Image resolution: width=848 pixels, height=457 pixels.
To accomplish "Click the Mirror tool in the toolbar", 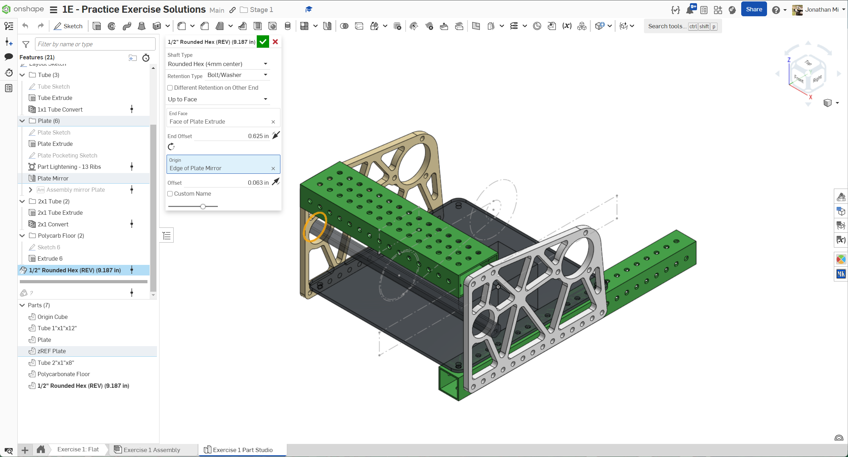I will [x=327, y=26].
